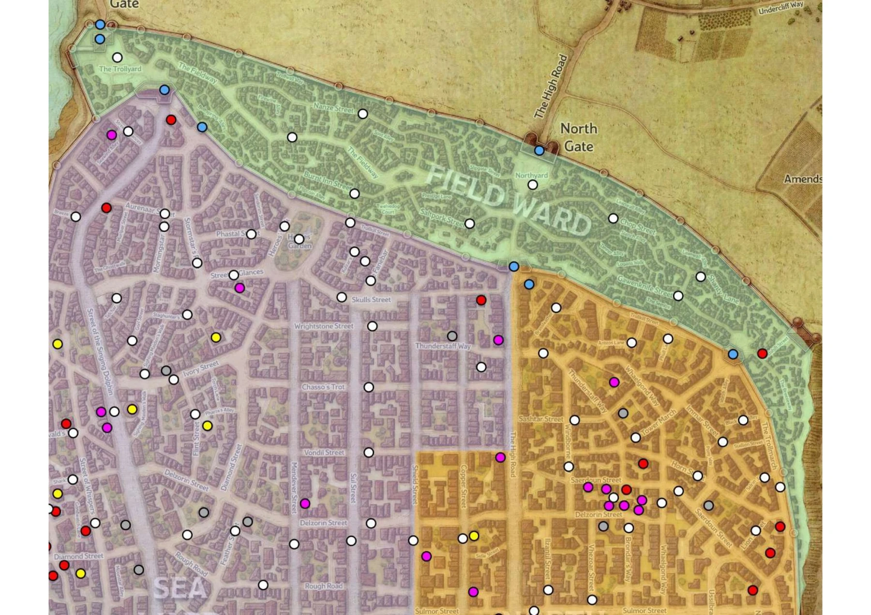Click white marker on Stallion Street
The width and height of the screenshot is (871, 615).
723,442
